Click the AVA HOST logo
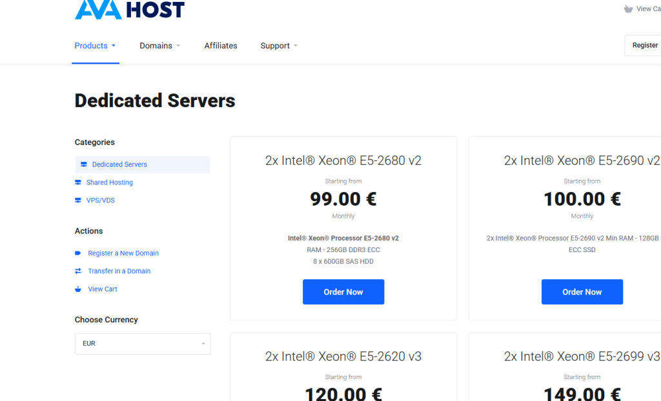Viewport: 661px width, 401px height. point(129,9)
